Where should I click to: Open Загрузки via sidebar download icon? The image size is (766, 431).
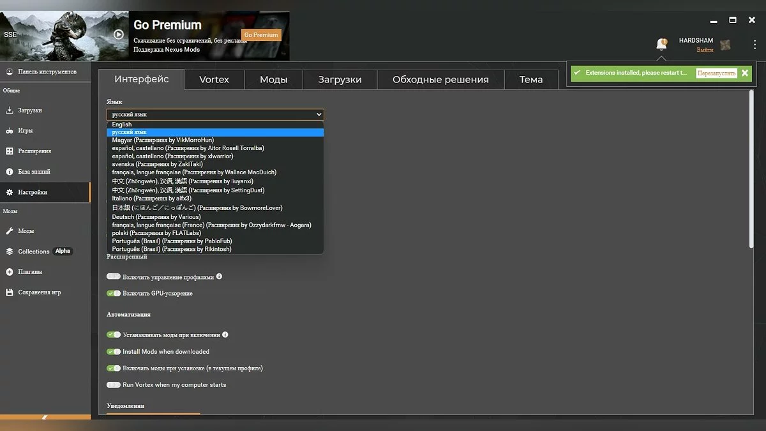[x=10, y=110]
